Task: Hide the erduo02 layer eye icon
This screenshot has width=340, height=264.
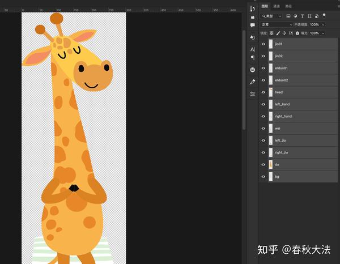Action: (x=263, y=80)
